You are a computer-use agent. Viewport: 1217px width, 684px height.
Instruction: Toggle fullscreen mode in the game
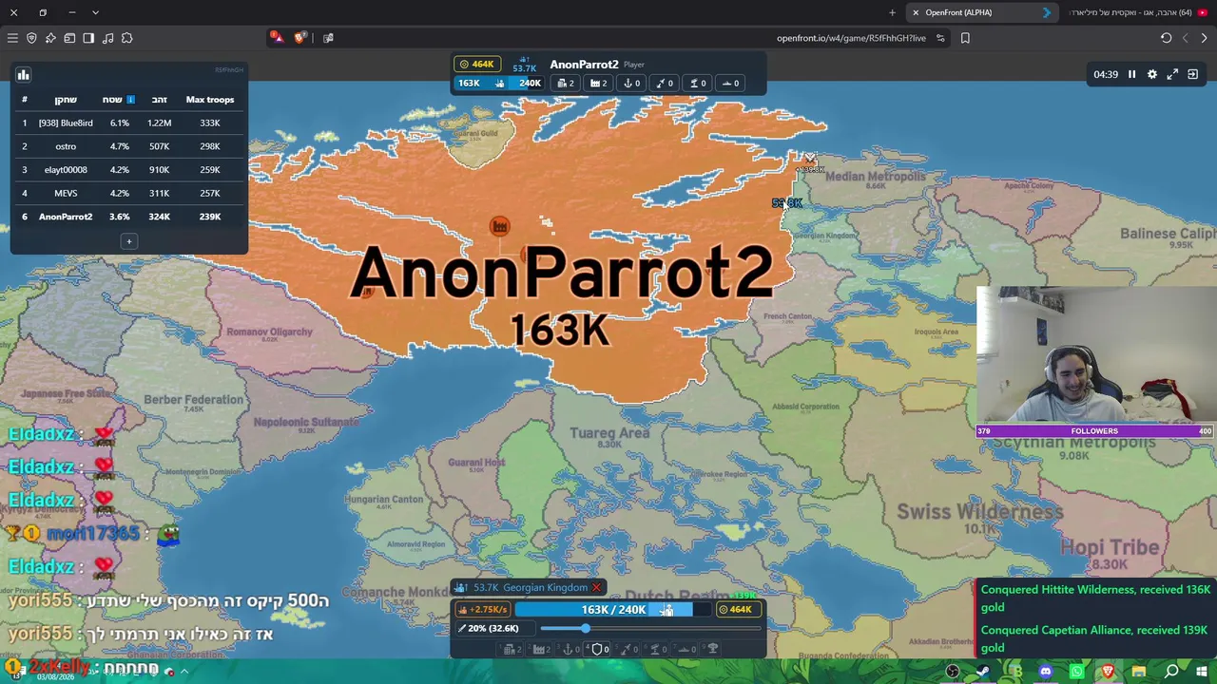point(1172,74)
